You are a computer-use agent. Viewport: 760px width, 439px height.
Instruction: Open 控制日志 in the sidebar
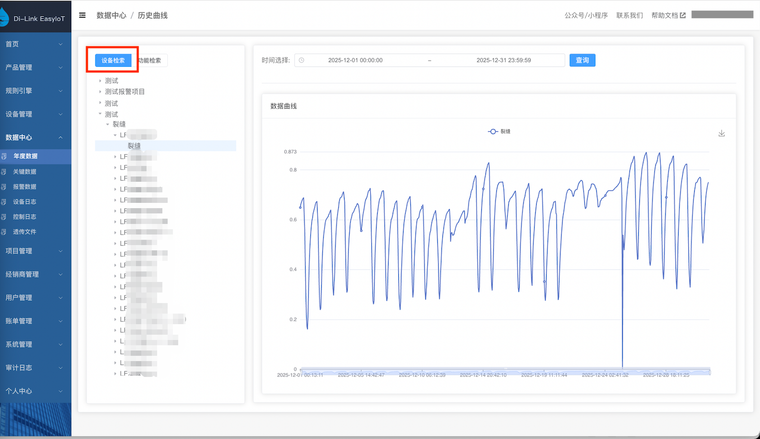click(x=24, y=217)
